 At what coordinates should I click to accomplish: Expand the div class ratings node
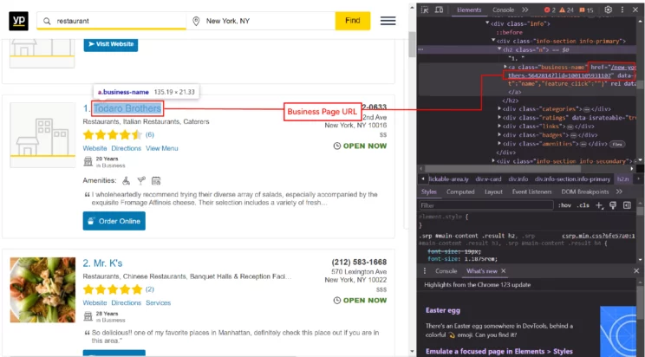click(499, 118)
